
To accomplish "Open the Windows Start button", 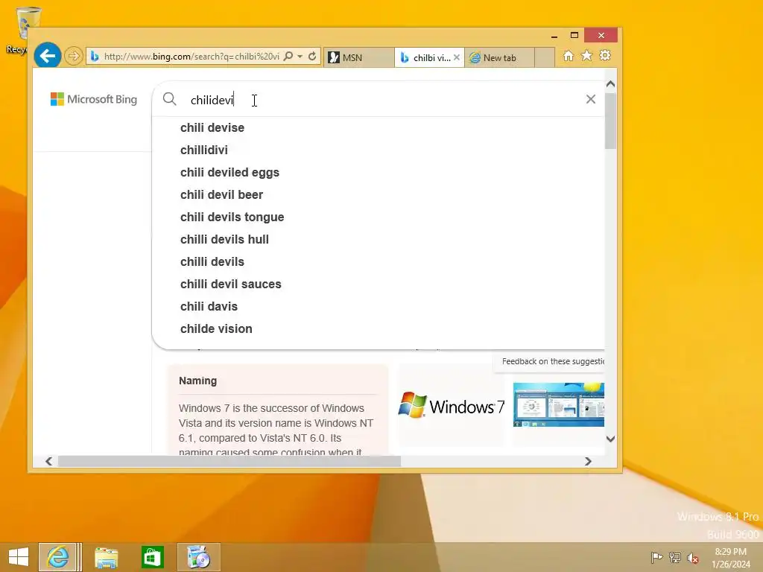I will [x=19, y=557].
